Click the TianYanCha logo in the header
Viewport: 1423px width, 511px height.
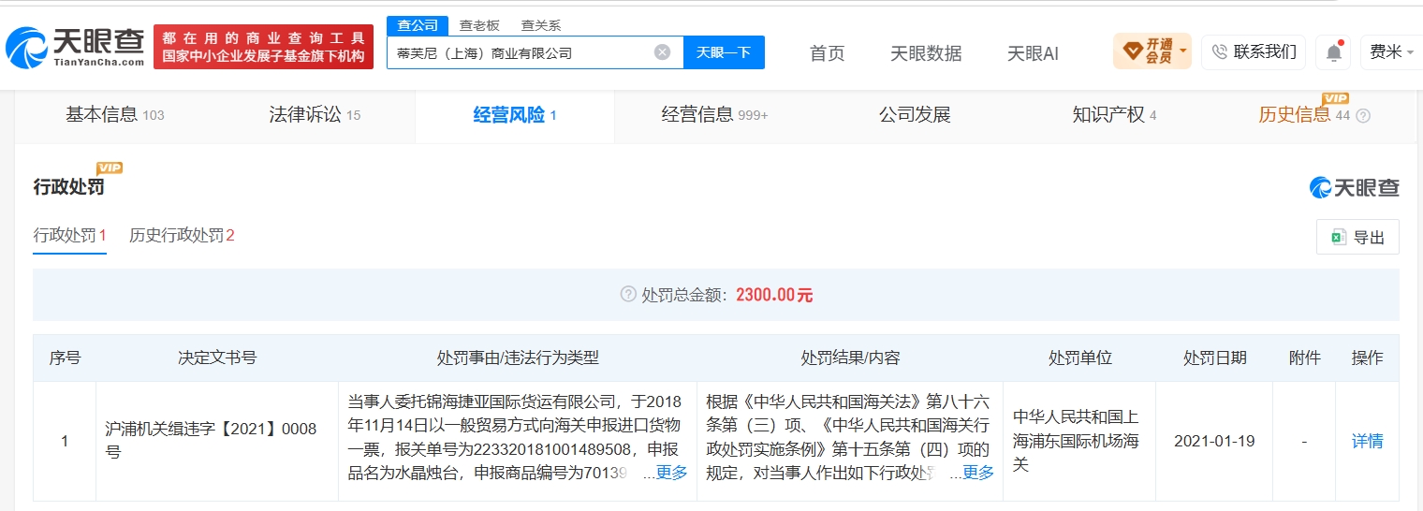(76, 47)
